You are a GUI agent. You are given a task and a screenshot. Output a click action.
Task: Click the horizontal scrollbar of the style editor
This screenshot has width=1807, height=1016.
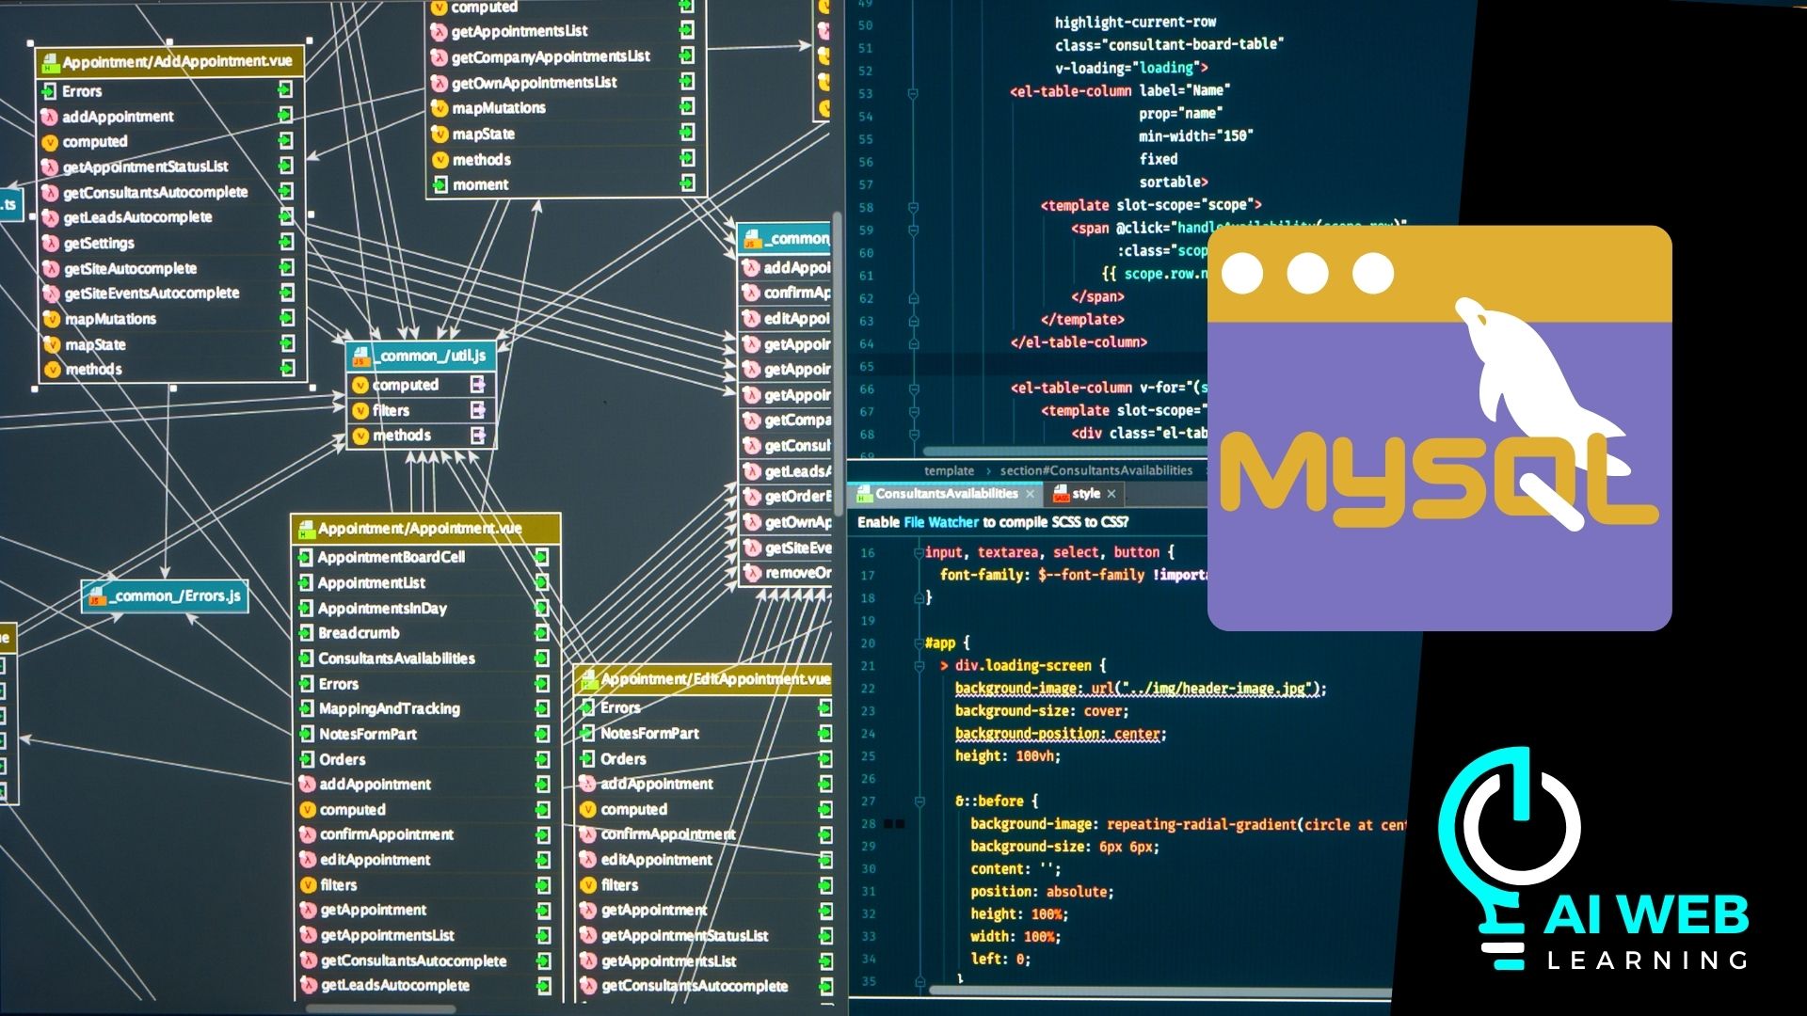(x=1160, y=991)
